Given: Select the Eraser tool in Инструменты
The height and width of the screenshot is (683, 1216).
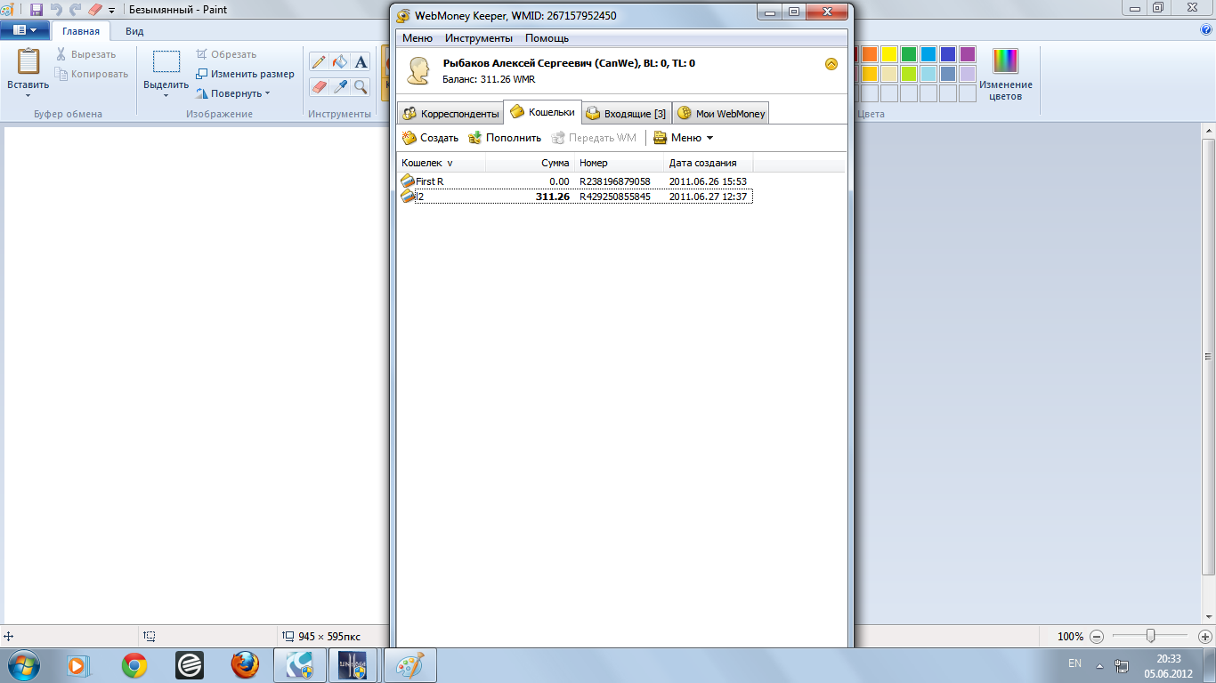Looking at the screenshot, I should click(x=319, y=86).
